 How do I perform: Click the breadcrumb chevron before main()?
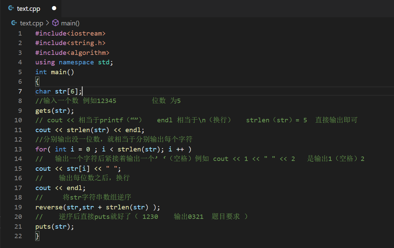[47, 23]
